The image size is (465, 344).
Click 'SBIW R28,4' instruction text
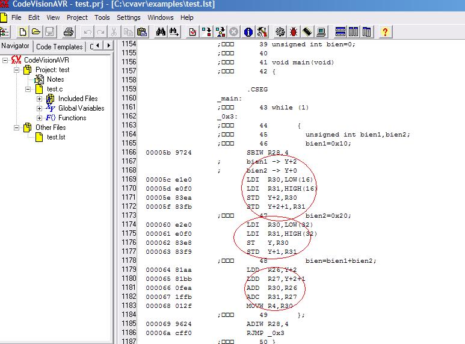[x=268, y=152]
